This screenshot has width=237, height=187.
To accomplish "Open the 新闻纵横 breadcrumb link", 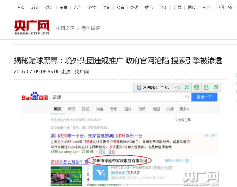I will [91, 28].
